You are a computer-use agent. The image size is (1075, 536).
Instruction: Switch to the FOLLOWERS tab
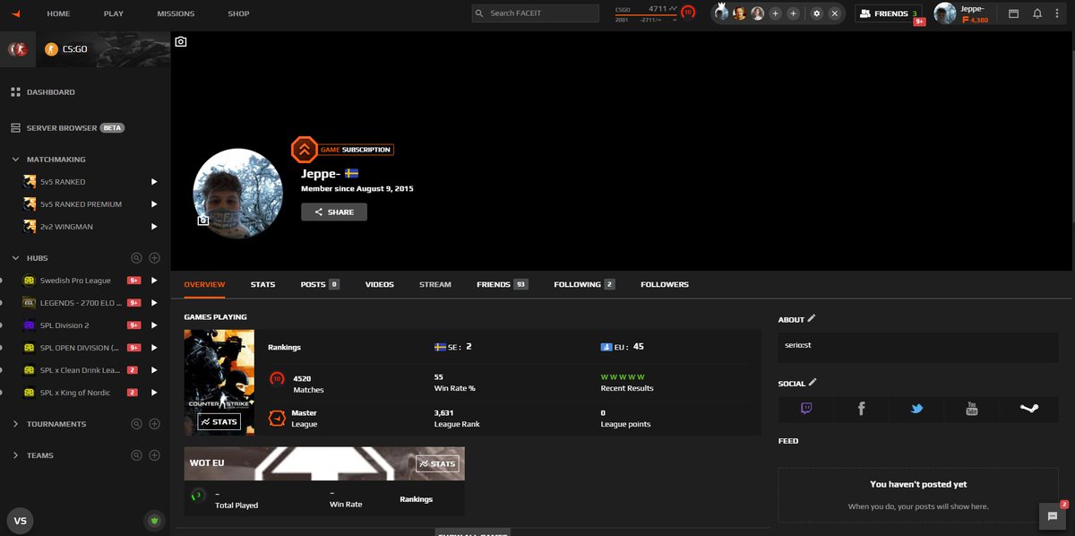tap(665, 284)
